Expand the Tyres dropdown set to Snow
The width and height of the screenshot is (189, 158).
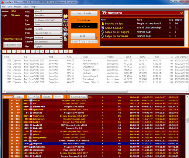(x=48, y=24)
